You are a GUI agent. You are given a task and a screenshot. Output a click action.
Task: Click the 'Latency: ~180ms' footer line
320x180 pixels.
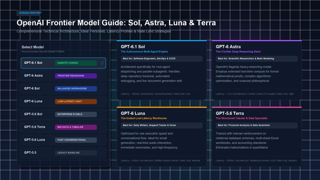[155, 94]
